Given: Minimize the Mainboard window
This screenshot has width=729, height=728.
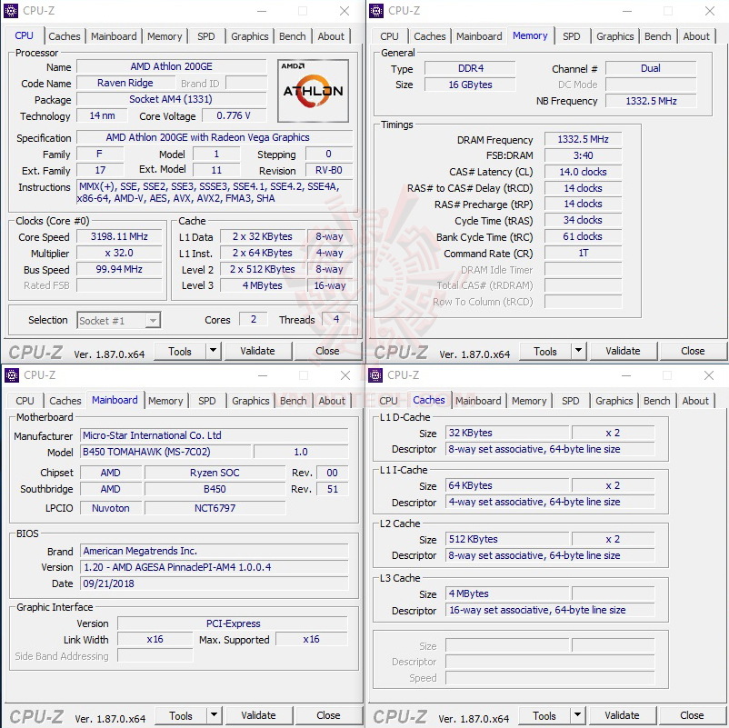Looking at the screenshot, I should point(263,375).
